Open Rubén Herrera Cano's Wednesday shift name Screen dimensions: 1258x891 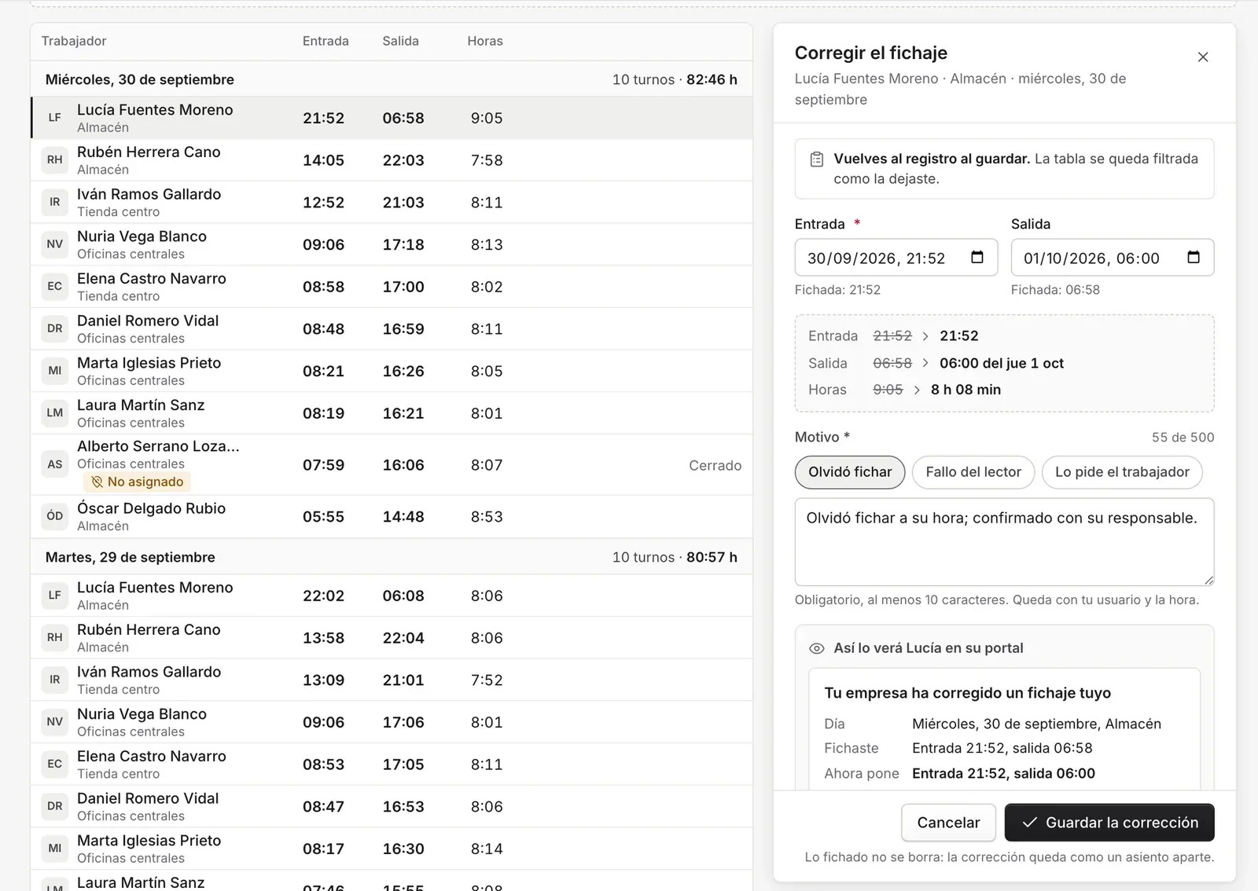point(149,152)
